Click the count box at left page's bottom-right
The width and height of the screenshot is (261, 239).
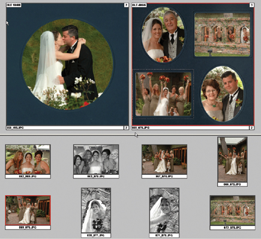pos(126,128)
